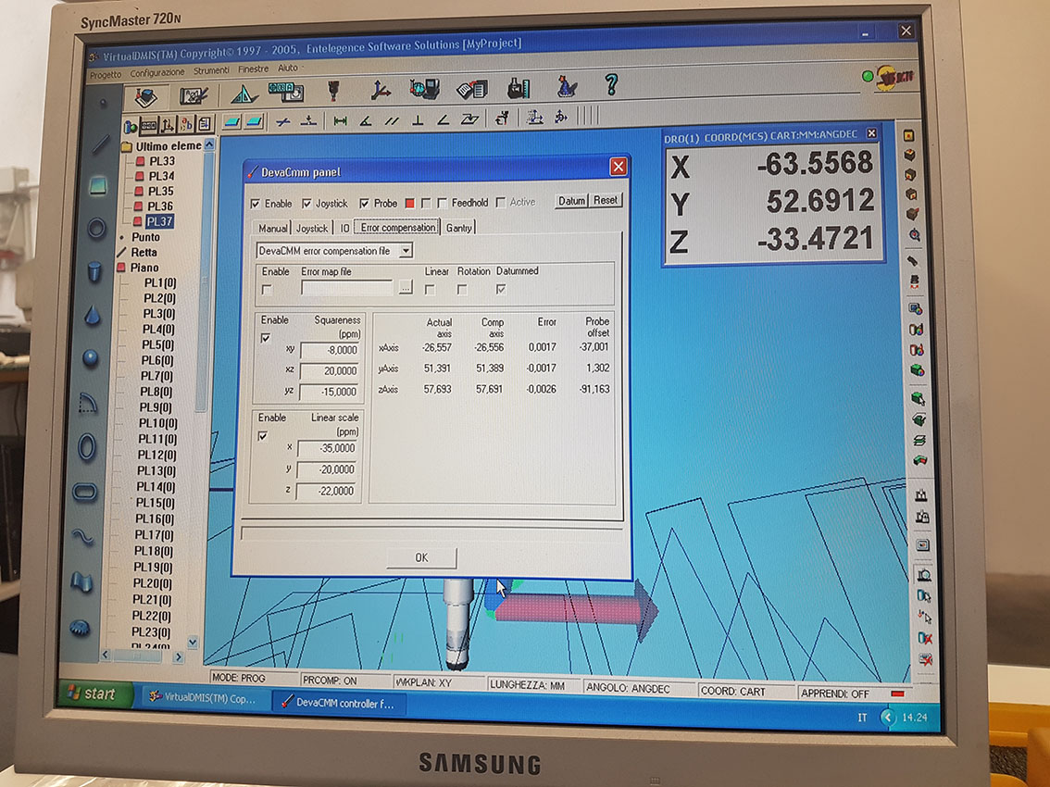The height and width of the screenshot is (787, 1050).
Task: Switch to the Manual tab
Action: [x=272, y=229]
